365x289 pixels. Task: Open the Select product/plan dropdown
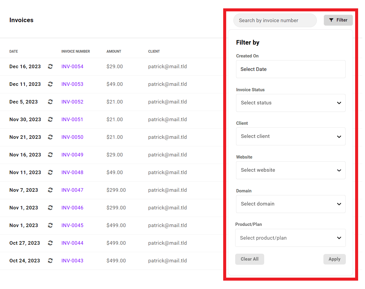(x=291, y=238)
